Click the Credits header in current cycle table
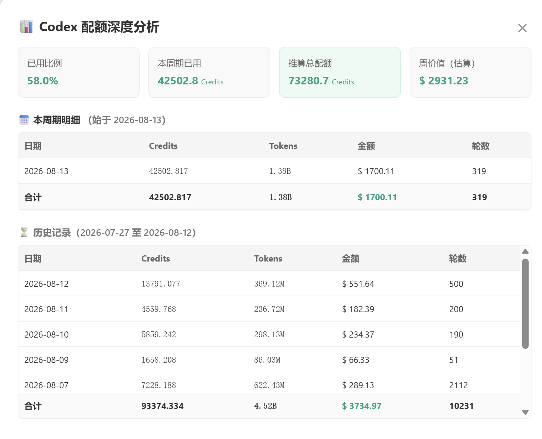The image size is (542, 439). 163,146
